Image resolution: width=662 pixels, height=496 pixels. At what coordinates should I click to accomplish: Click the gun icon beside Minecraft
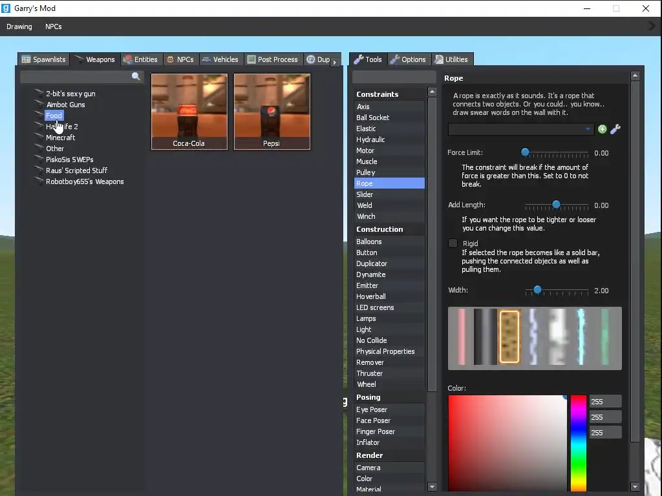tap(39, 137)
